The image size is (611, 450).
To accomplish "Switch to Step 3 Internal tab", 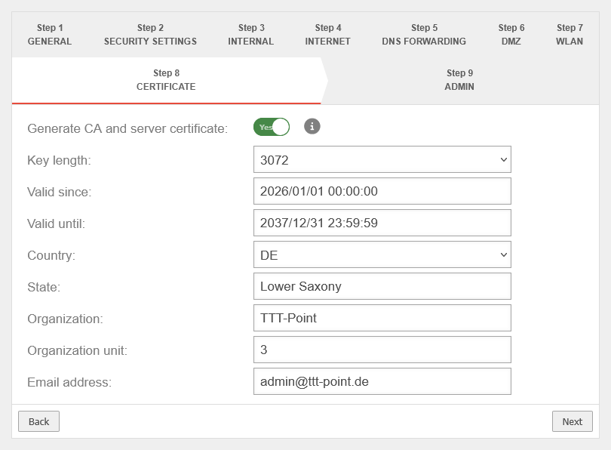I will (251, 34).
